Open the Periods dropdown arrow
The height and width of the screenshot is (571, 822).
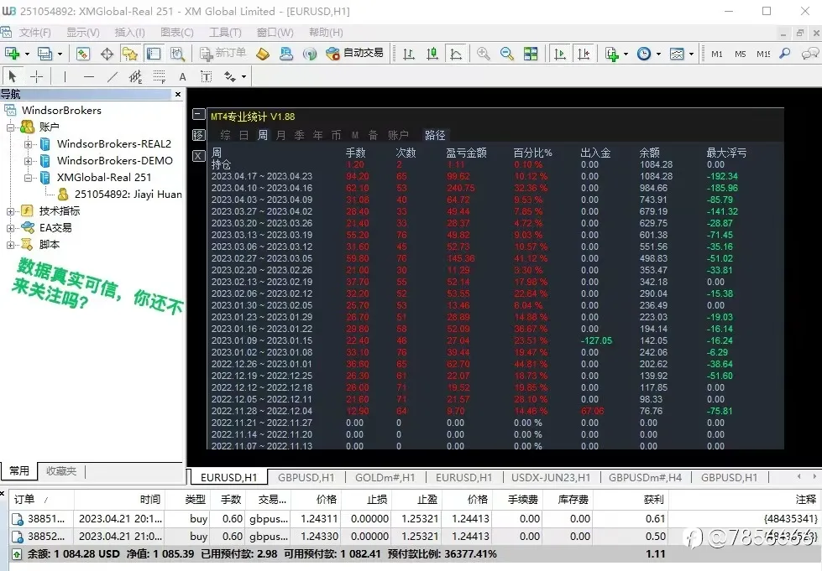tap(658, 54)
